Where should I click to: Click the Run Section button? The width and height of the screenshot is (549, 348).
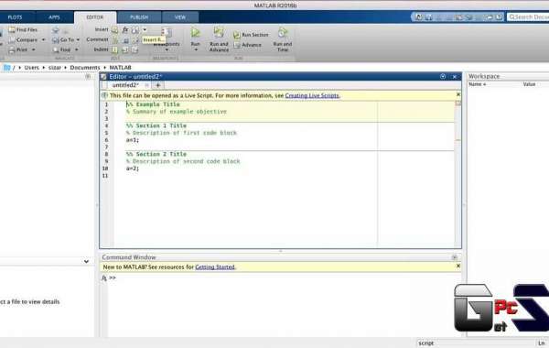click(x=251, y=35)
